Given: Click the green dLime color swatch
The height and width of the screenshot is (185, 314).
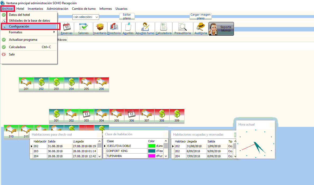Looking at the screenshot, I should coord(152,146).
